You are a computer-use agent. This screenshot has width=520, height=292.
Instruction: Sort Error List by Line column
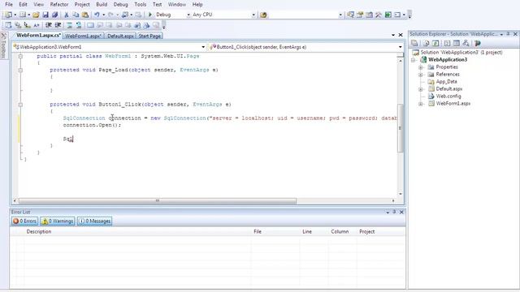point(307,231)
